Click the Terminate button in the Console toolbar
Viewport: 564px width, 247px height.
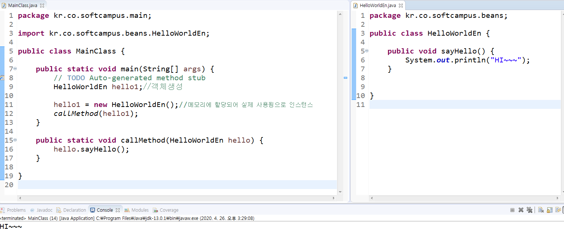512,210
